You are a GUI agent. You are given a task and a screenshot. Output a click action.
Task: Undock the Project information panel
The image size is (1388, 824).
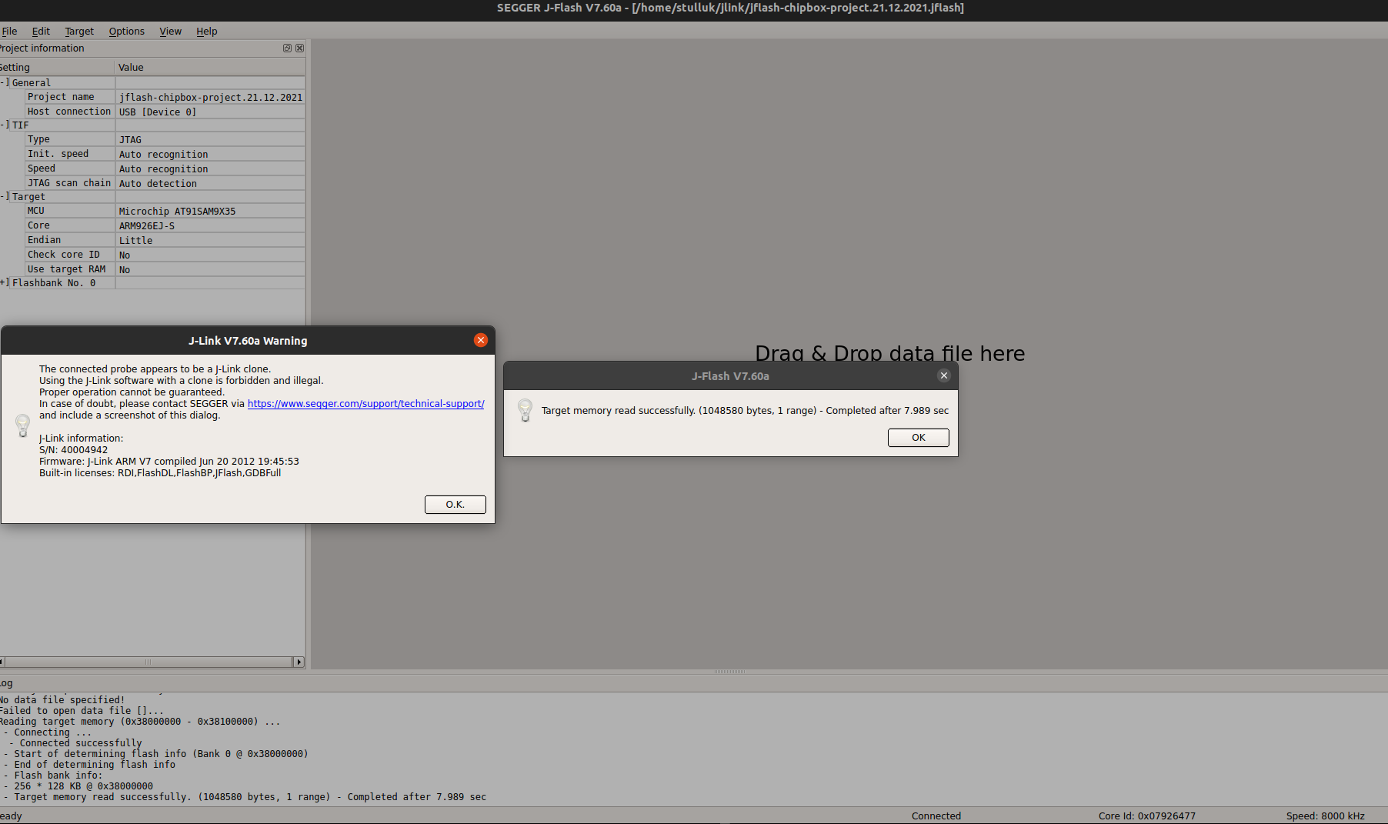click(287, 48)
